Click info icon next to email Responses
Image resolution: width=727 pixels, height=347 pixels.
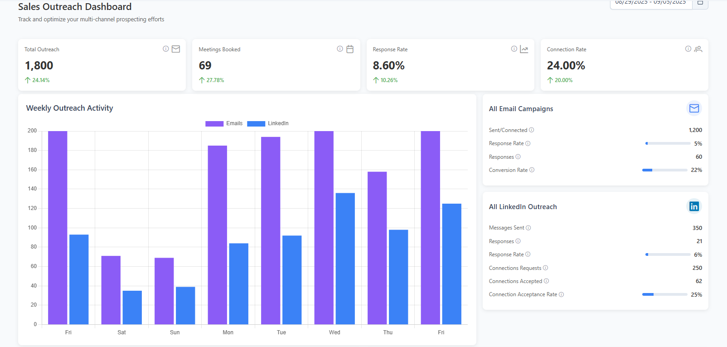(x=518, y=157)
